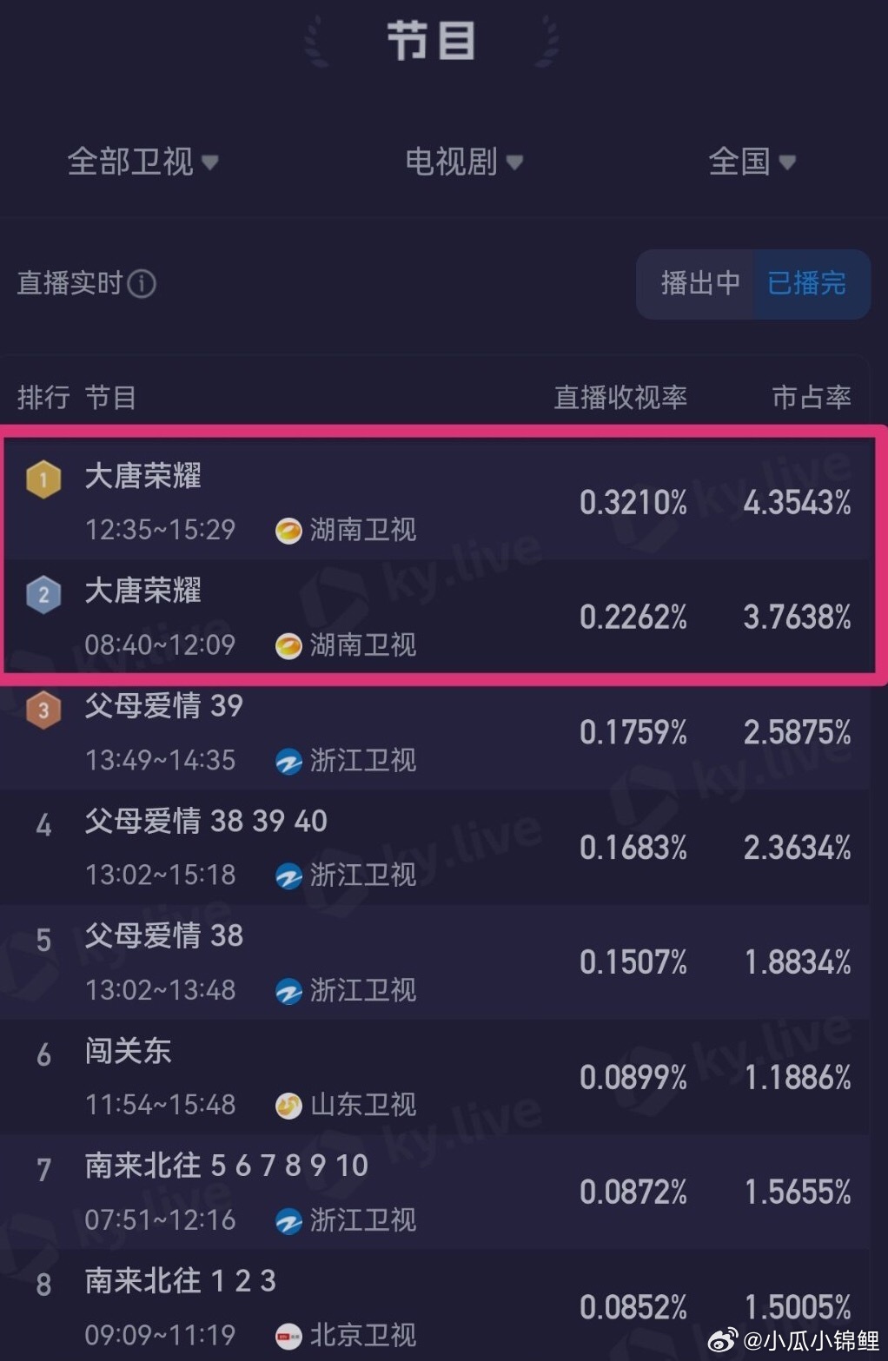The height and width of the screenshot is (1361, 888).
Task: Select the 已播完 tab
Action: (807, 284)
